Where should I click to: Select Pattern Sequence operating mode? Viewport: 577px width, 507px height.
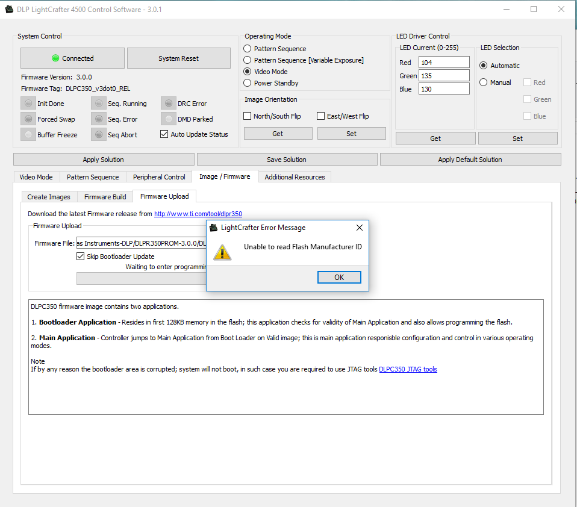(248, 49)
